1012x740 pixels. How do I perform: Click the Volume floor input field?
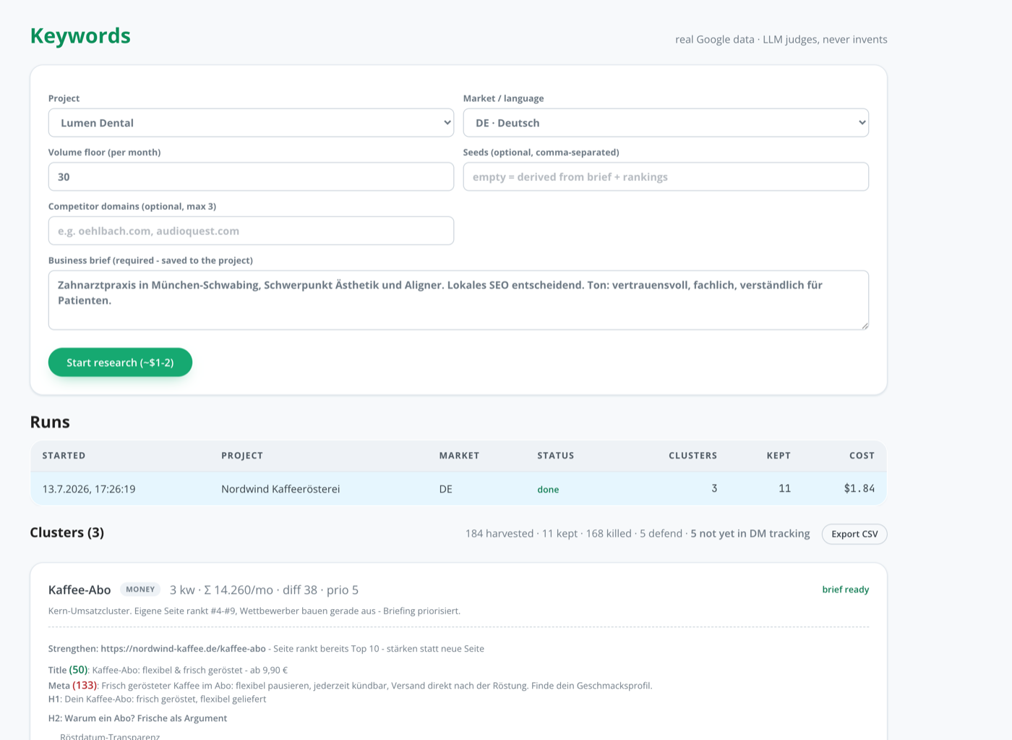coord(251,177)
